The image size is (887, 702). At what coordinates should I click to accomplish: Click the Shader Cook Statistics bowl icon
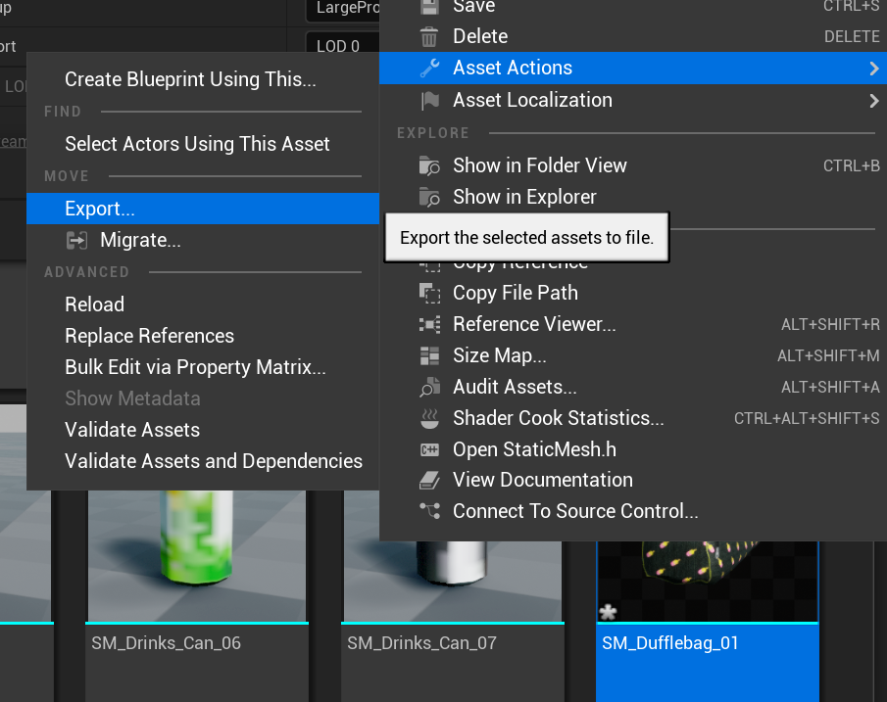429,418
